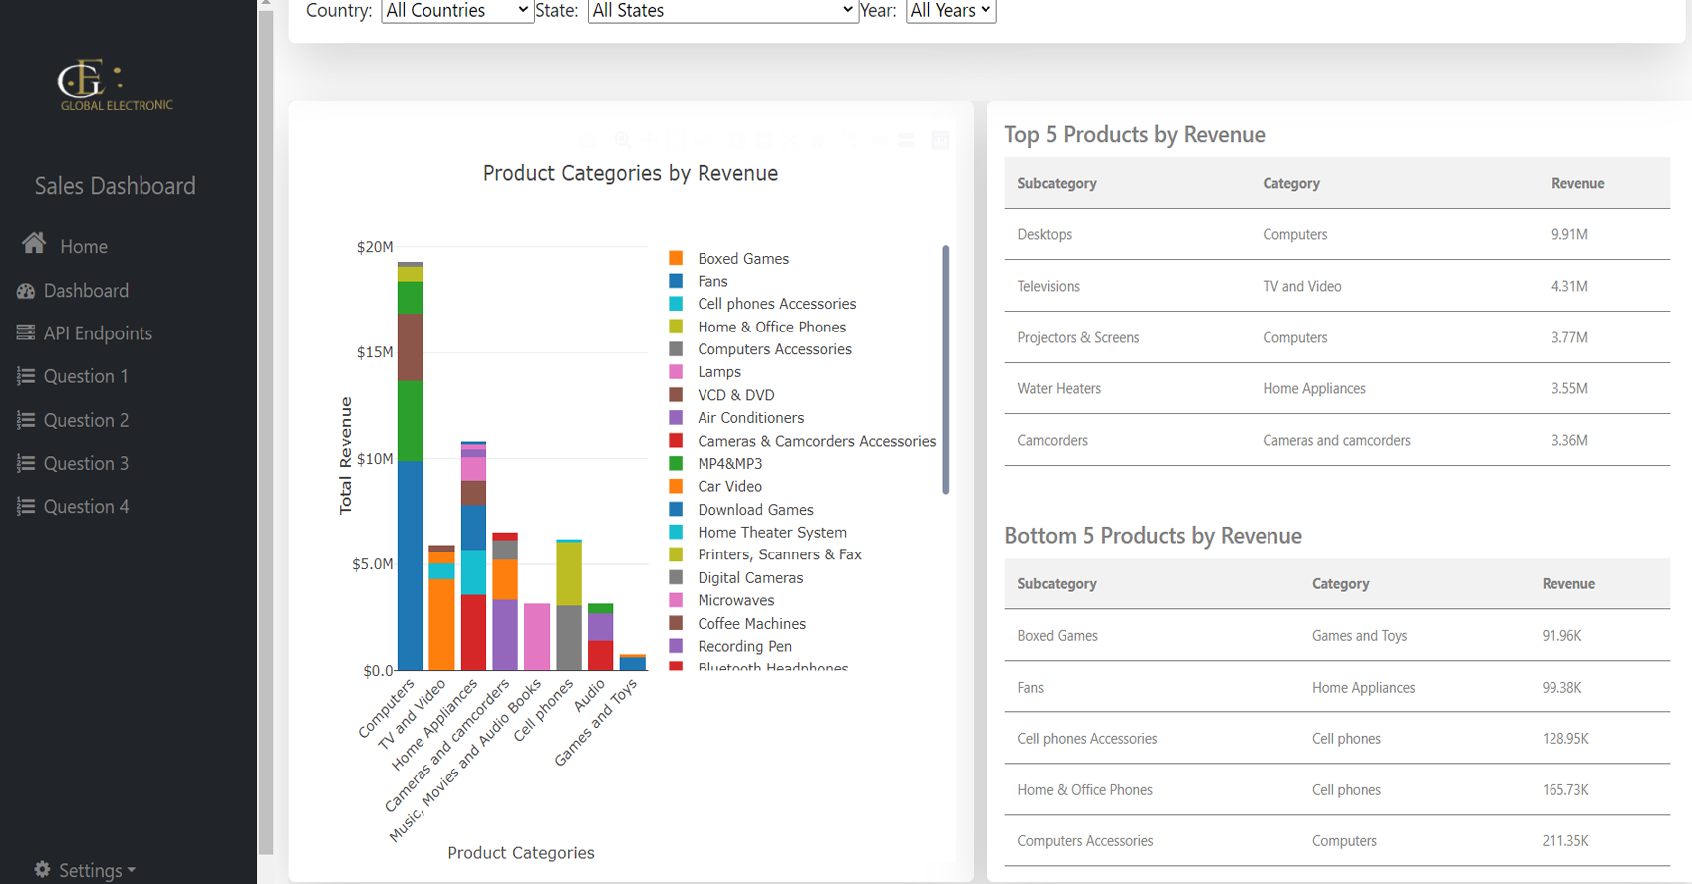Click the Question 4 numbered-list icon

click(x=26, y=506)
